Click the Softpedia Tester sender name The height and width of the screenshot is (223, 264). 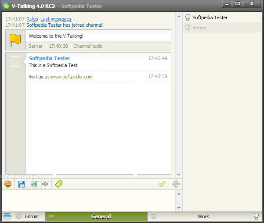tap(50, 58)
